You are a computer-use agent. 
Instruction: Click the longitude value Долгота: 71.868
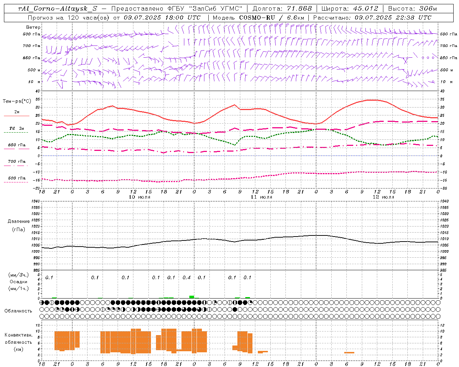(x=282, y=9)
